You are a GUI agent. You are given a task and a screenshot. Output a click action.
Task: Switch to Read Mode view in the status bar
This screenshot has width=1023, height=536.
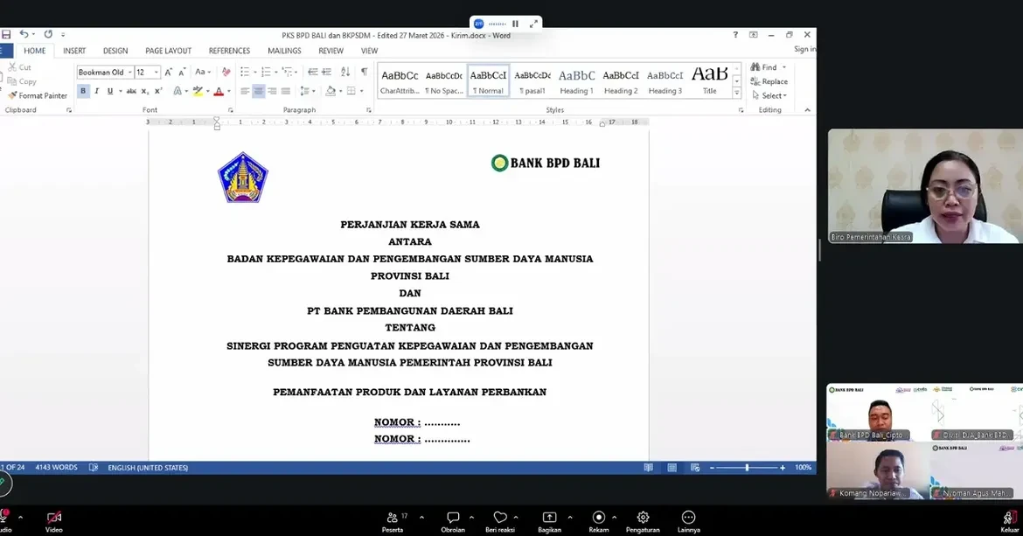tap(648, 468)
